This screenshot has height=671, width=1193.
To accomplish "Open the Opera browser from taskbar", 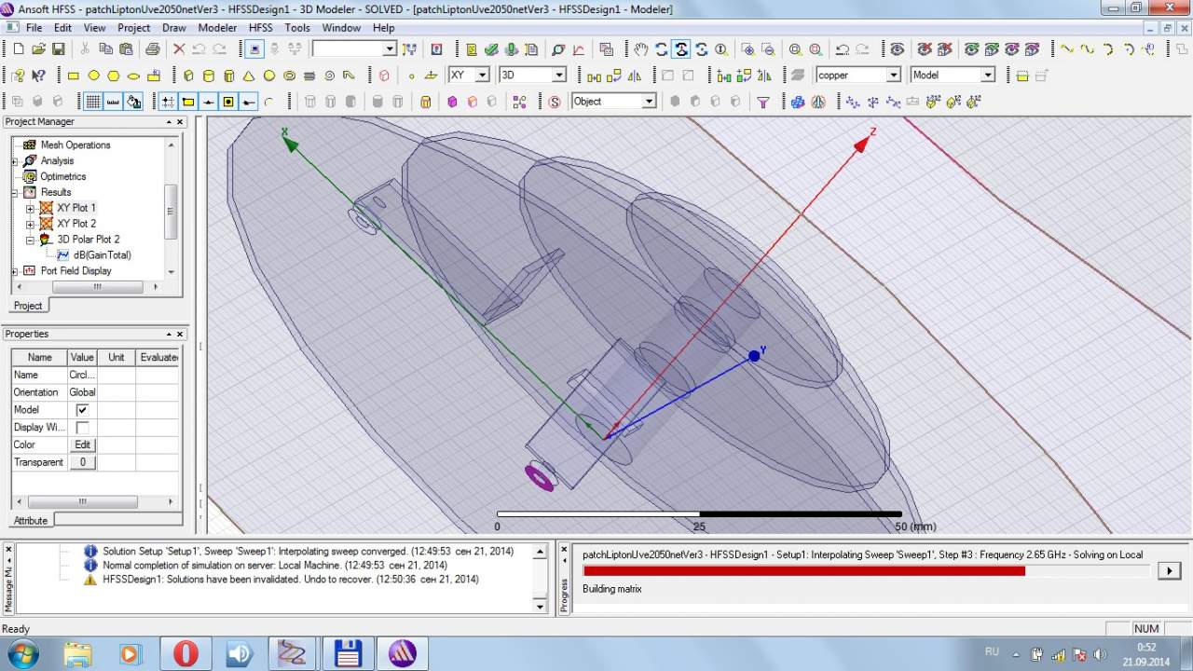I will tap(185, 653).
